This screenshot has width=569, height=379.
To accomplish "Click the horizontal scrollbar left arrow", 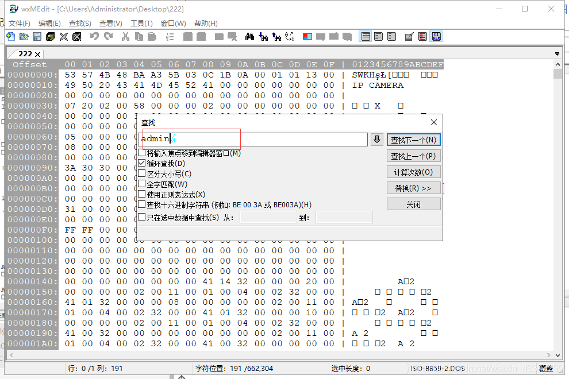I will point(11,355).
